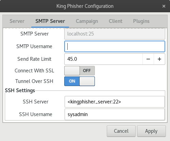This screenshot has height=141, width=170.
Task: Select the SMTP Server tab
Action: (x=50, y=21)
